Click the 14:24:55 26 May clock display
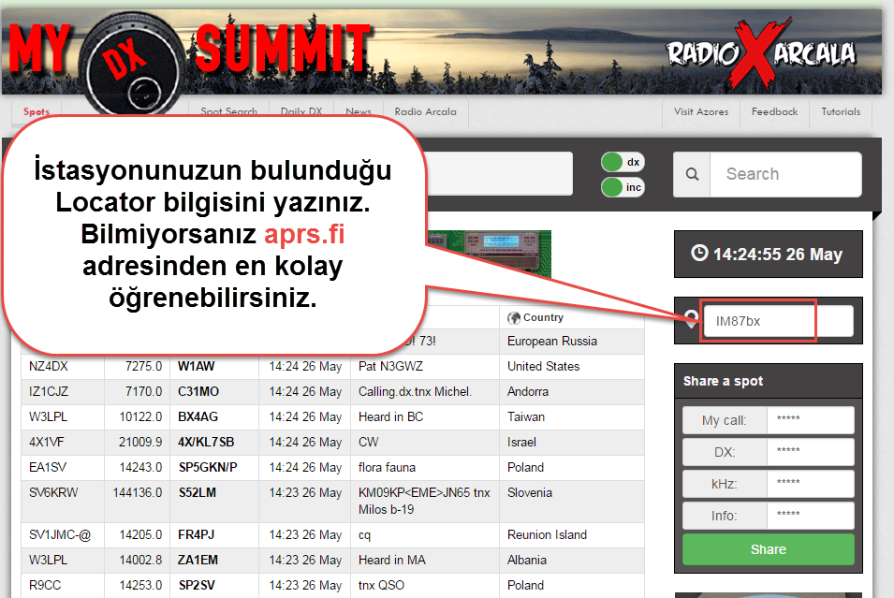The height and width of the screenshot is (598, 894). click(768, 254)
